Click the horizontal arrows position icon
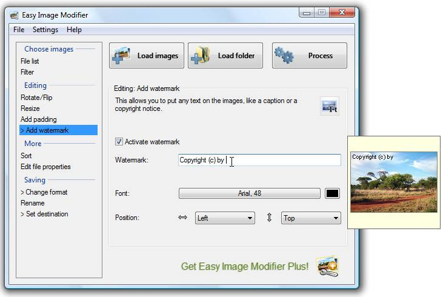Screen dimensions: 446x297 pos(182,218)
